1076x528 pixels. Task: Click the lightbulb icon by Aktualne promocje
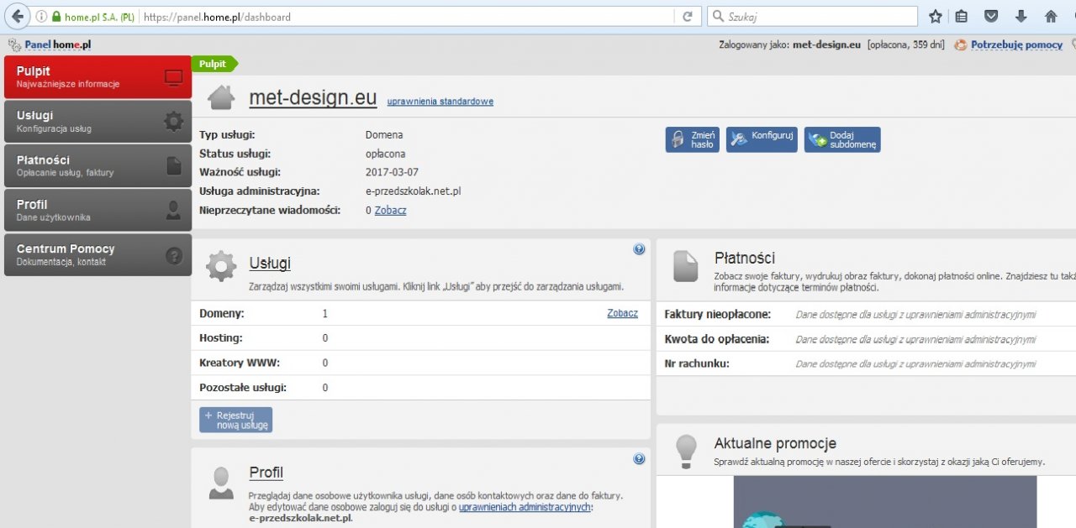(686, 452)
